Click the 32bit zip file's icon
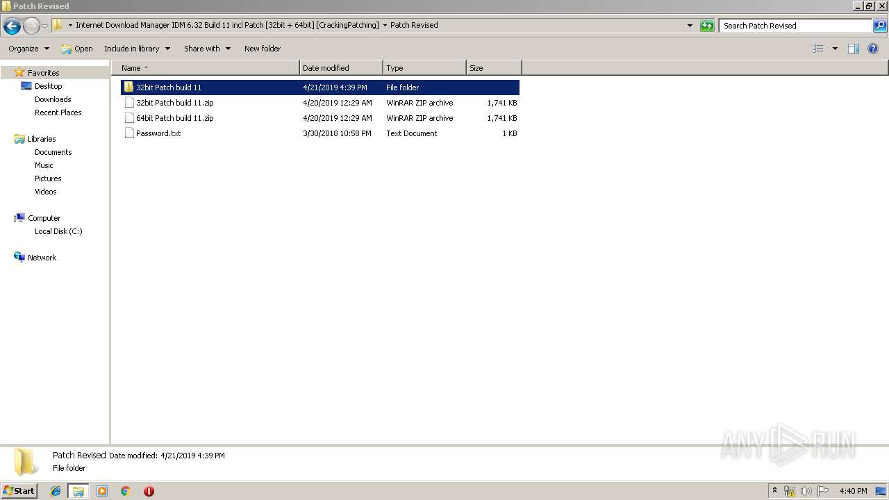The width and height of the screenshot is (889, 500). [128, 103]
